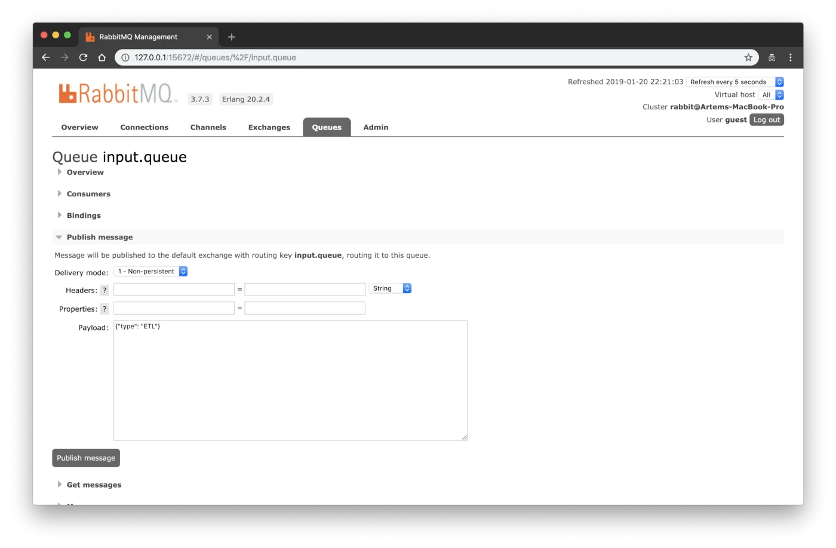Click the Log out button
This screenshot has height=548, width=836.
point(767,120)
